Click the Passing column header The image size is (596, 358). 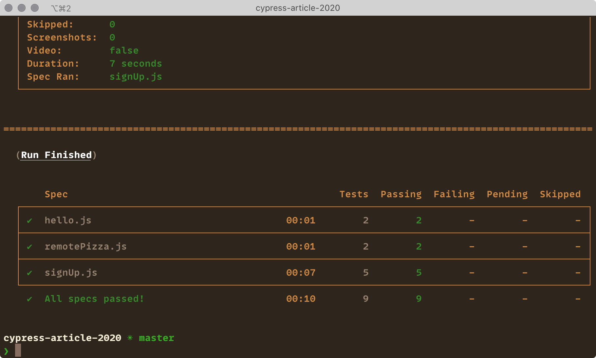401,194
